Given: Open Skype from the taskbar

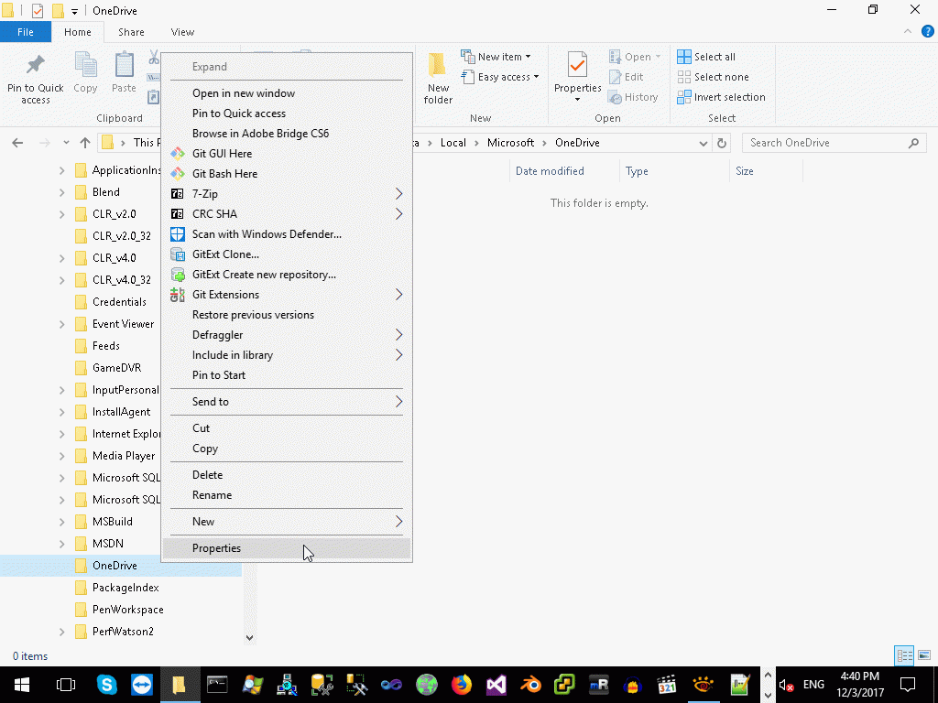Looking at the screenshot, I should pos(106,685).
